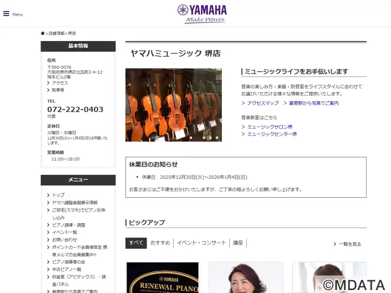391x293 pixels.
Task: Open 一覧を見る link in pickup section
Action: [350, 244]
